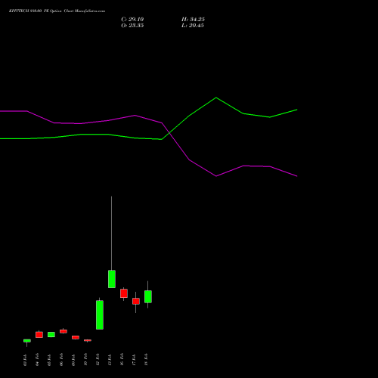Select the 09 Feb date label
Viewport: 378px width, 378px height.
click(x=73, y=360)
